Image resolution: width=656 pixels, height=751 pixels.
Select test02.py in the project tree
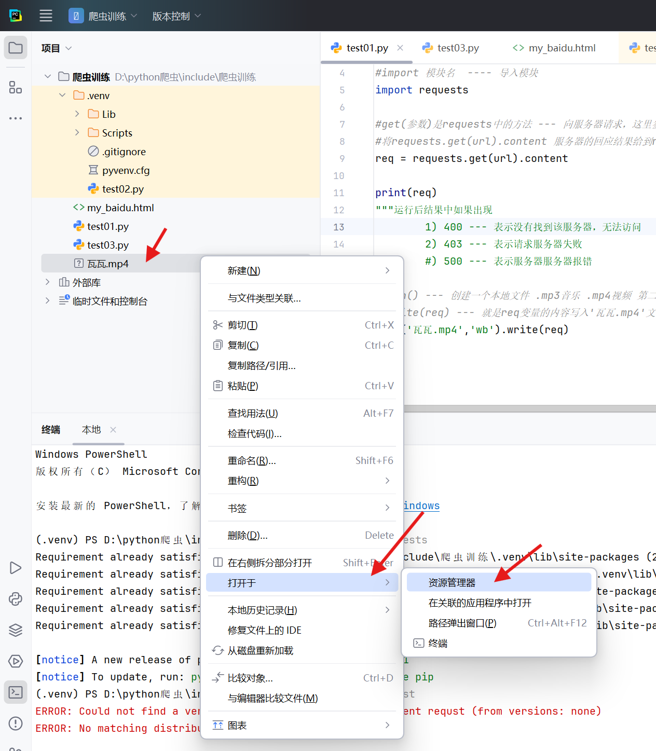pos(123,189)
